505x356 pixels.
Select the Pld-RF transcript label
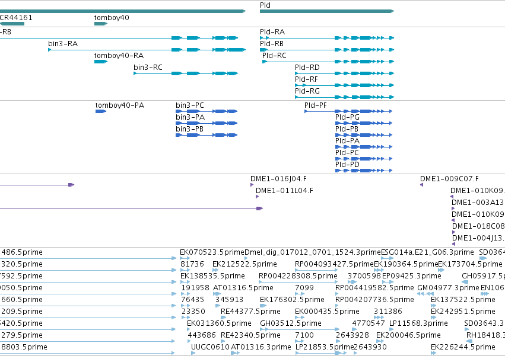[x=306, y=79]
